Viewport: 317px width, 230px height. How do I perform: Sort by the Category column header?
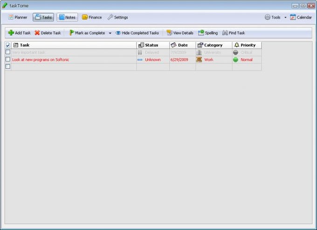(214, 45)
